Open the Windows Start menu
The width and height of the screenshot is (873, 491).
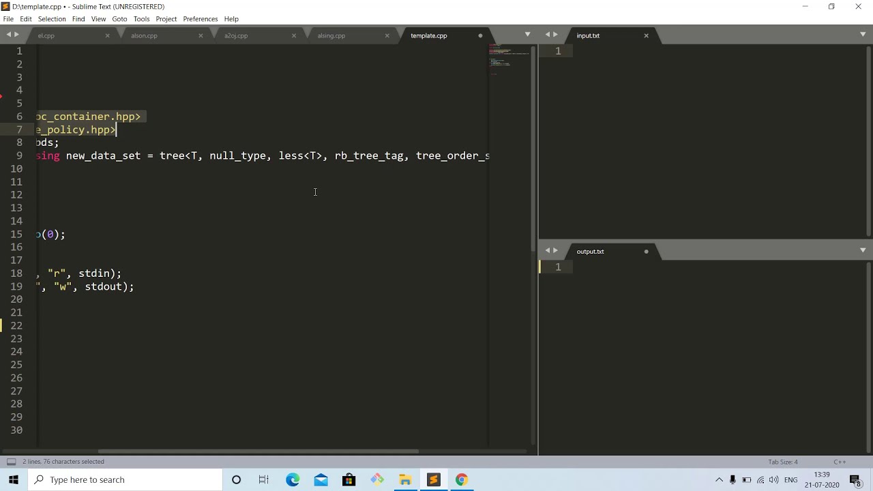click(x=14, y=479)
